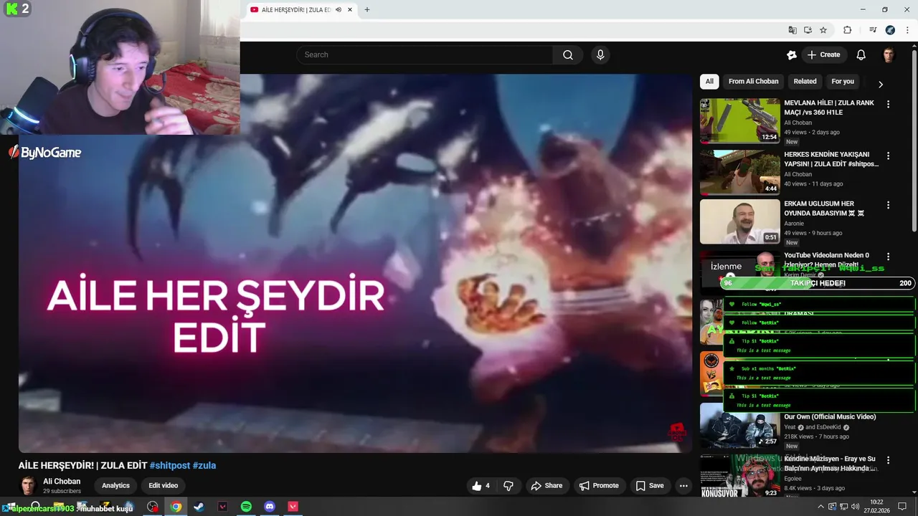The width and height of the screenshot is (918, 516).
Task: Share the video
Action: click(x=546, y=486)
